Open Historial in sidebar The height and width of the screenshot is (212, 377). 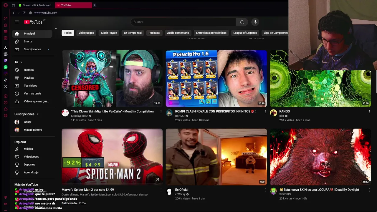pos(32,70)
